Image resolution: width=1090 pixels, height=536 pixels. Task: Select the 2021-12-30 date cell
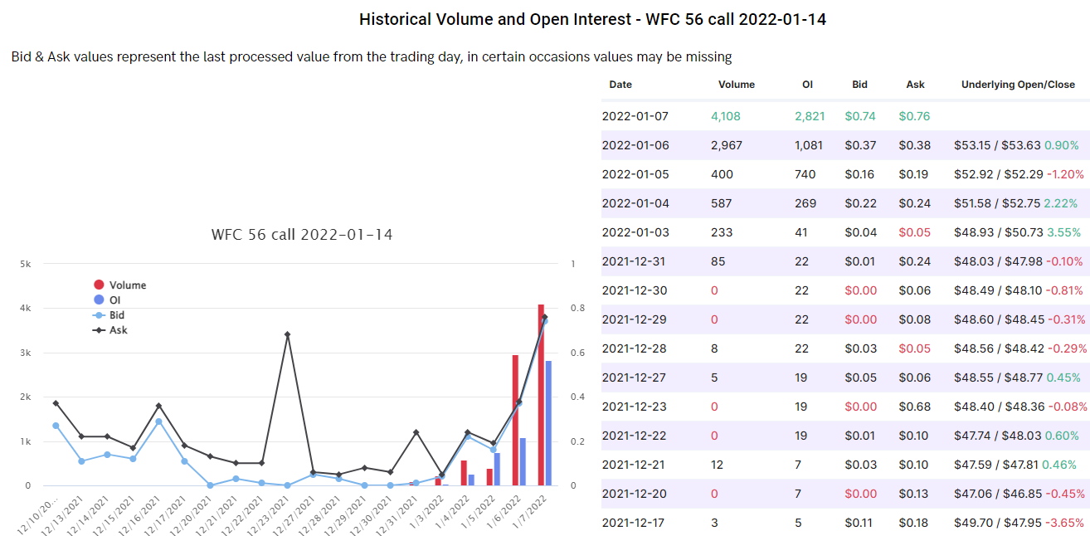[x=635, y=290]
